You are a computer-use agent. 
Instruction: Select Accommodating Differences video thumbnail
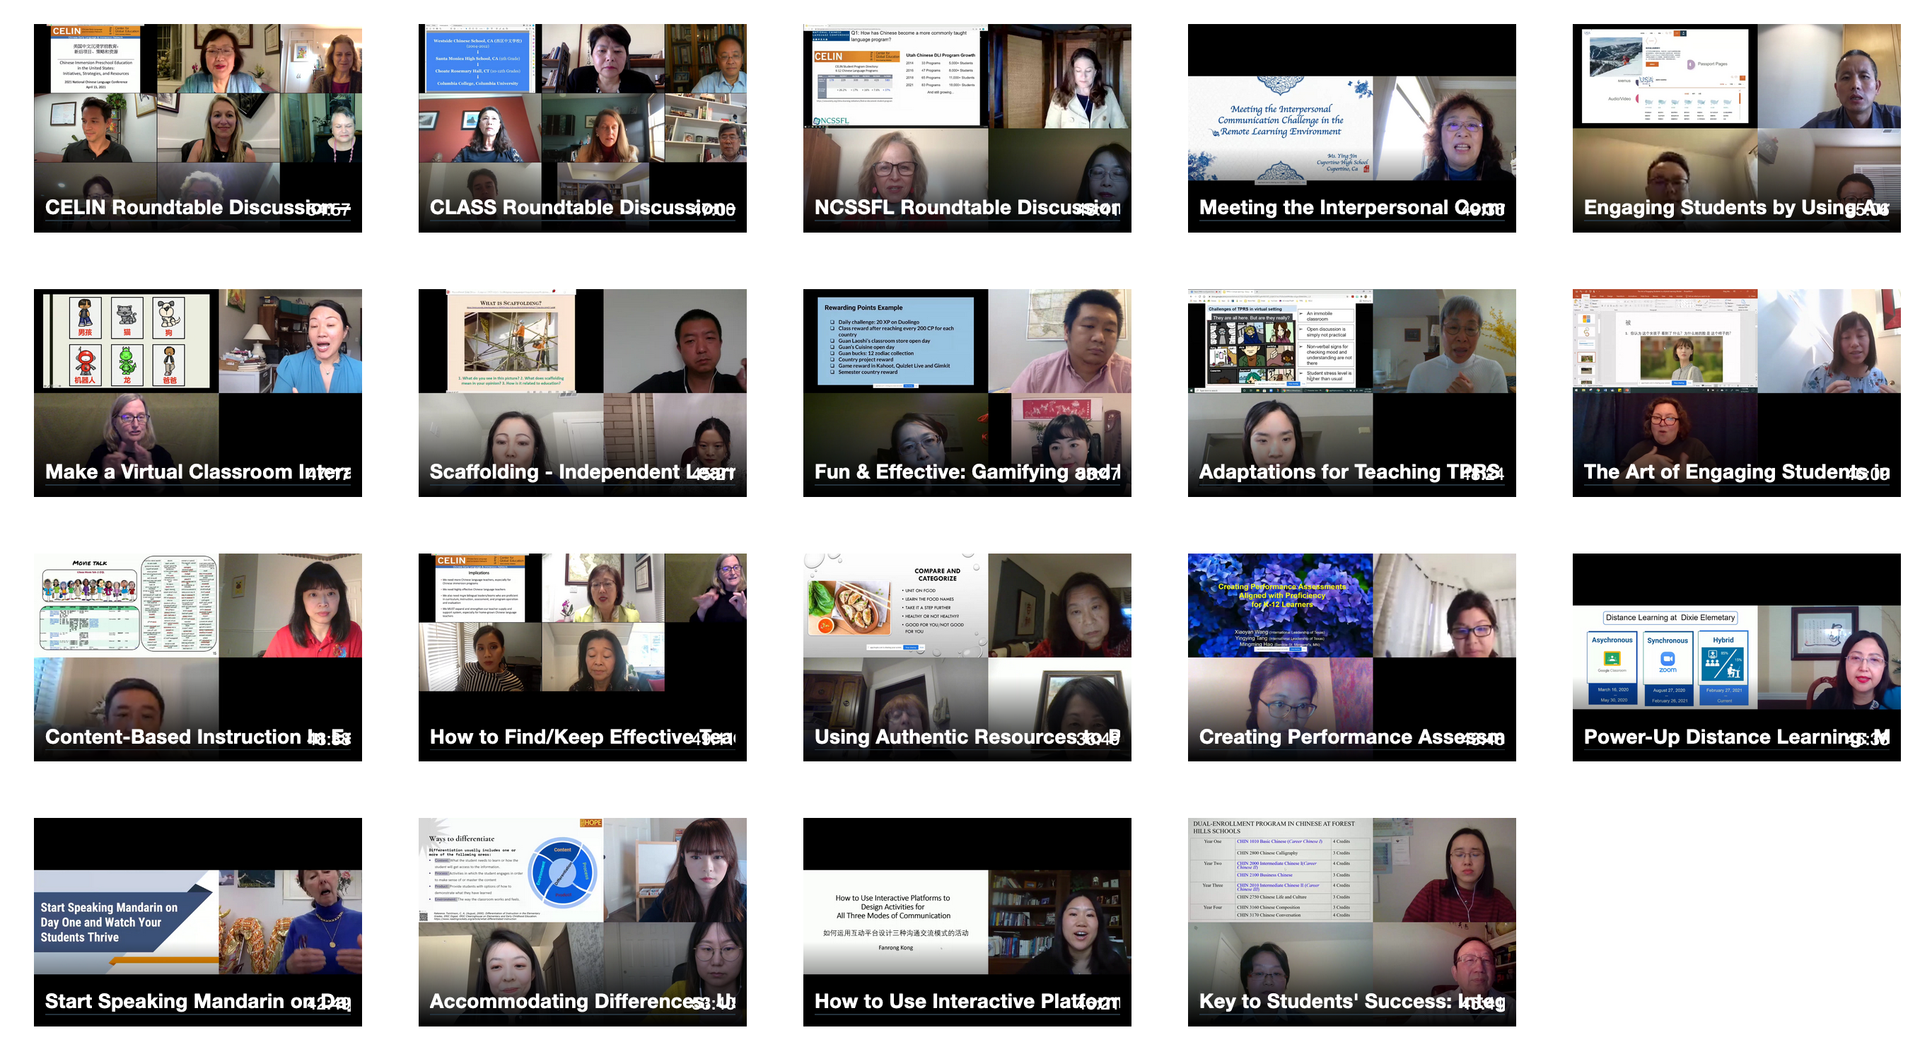tap(582, 922)
